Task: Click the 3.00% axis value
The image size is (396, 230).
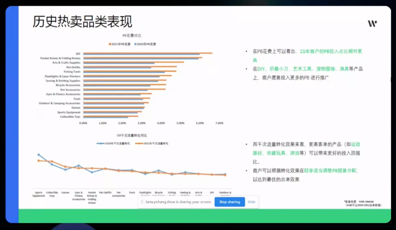Action: click(141, 123)
